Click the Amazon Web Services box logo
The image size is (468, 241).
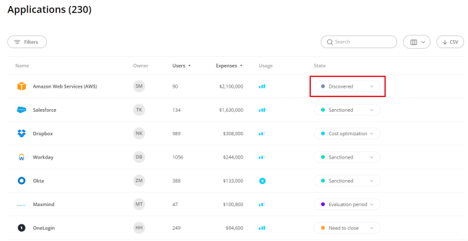click(x=21, y=86)
